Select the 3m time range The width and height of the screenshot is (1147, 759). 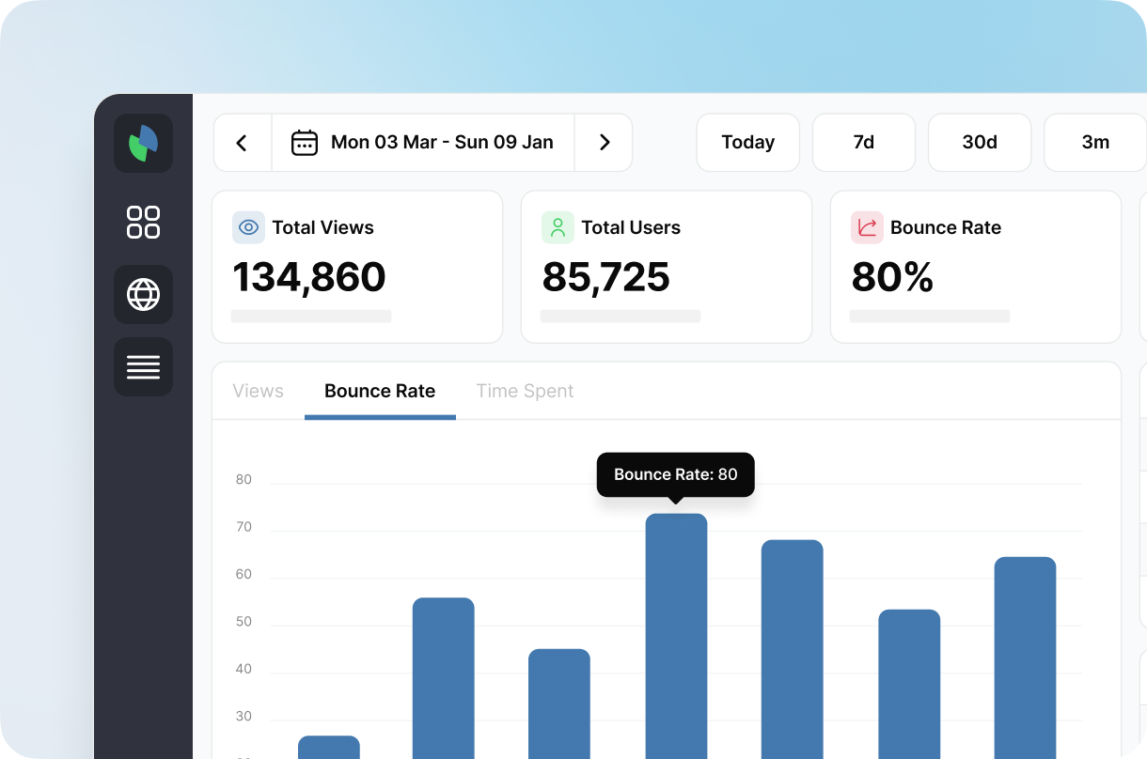pyautogui.click(x=1095, y=143)
